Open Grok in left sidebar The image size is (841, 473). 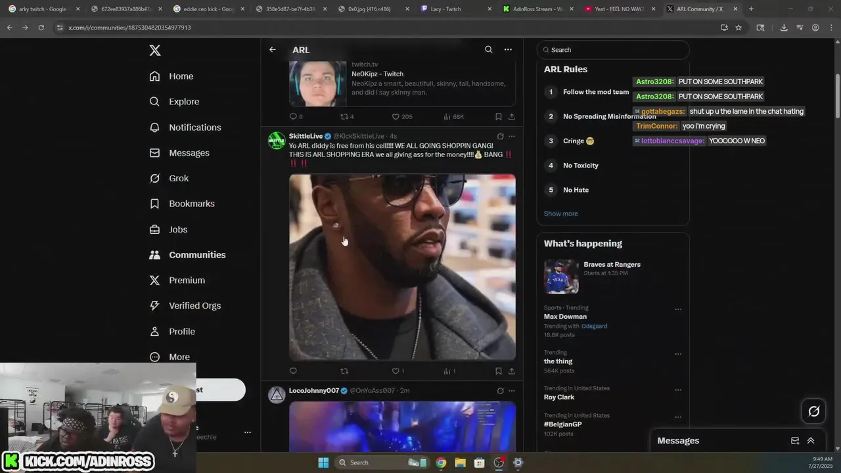point(169,179)
